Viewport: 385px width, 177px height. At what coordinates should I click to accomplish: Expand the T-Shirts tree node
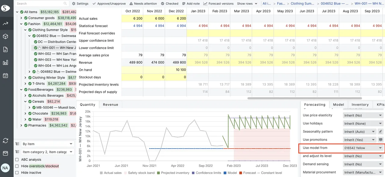tap(26, 84)
